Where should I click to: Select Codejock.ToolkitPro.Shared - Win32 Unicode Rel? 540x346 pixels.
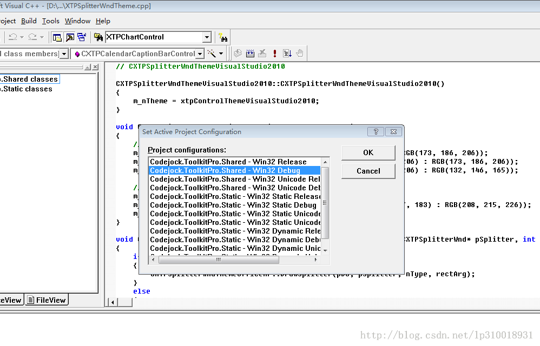pyautogui.click(x=235, y=179)
